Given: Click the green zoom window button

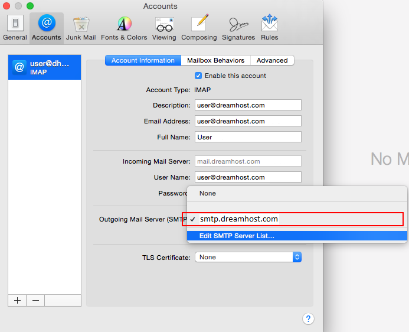Looking at the screenshot, I should click(x=30, y=6).
